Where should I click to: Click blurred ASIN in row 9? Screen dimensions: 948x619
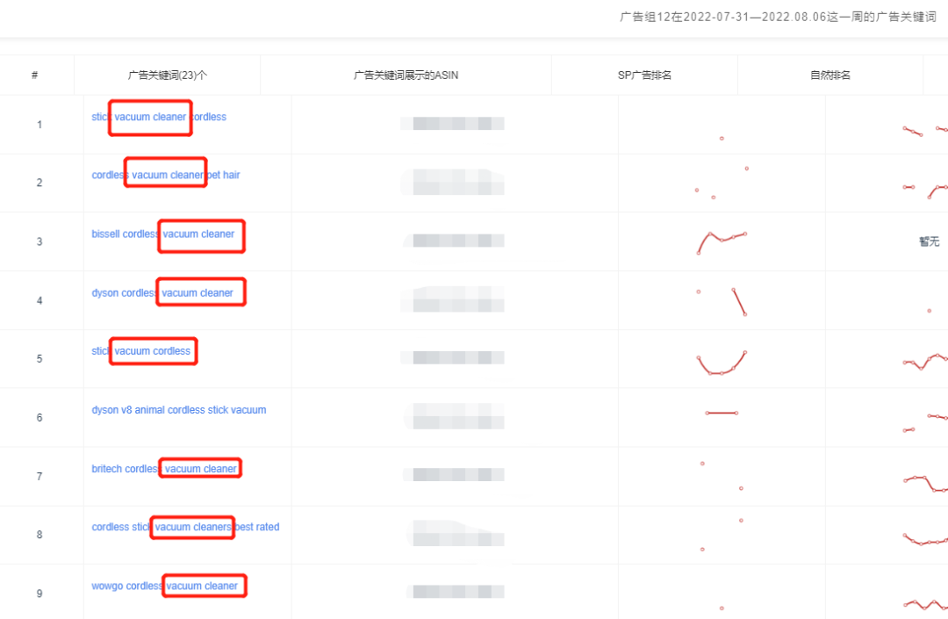(x=455, y=592)
